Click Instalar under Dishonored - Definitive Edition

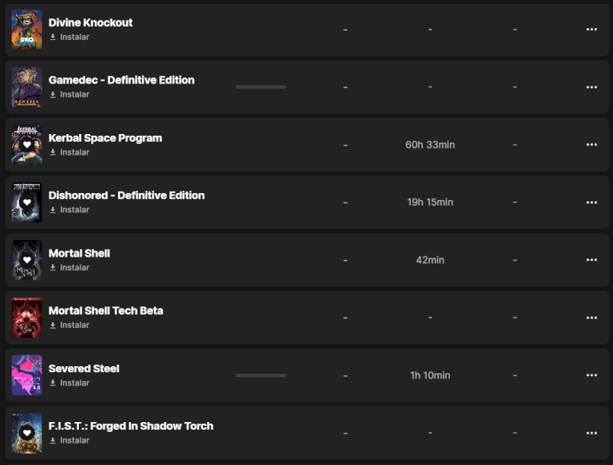point(74,209)
